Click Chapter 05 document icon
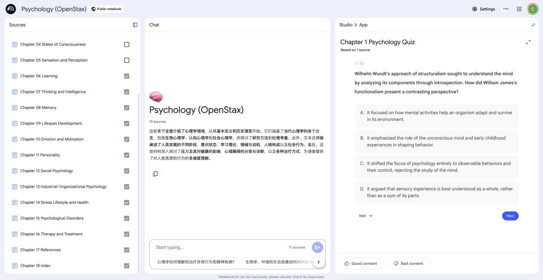 [x=15, y=60]
